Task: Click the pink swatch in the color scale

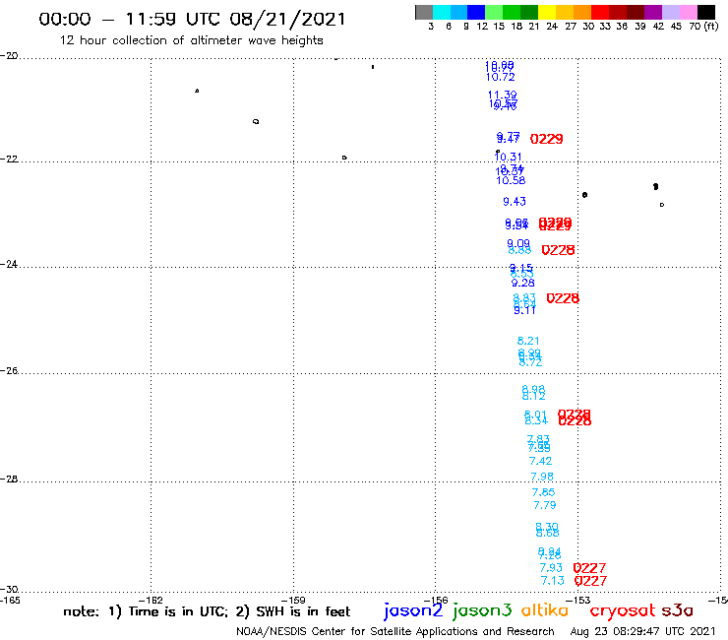Action: (689, 12)
